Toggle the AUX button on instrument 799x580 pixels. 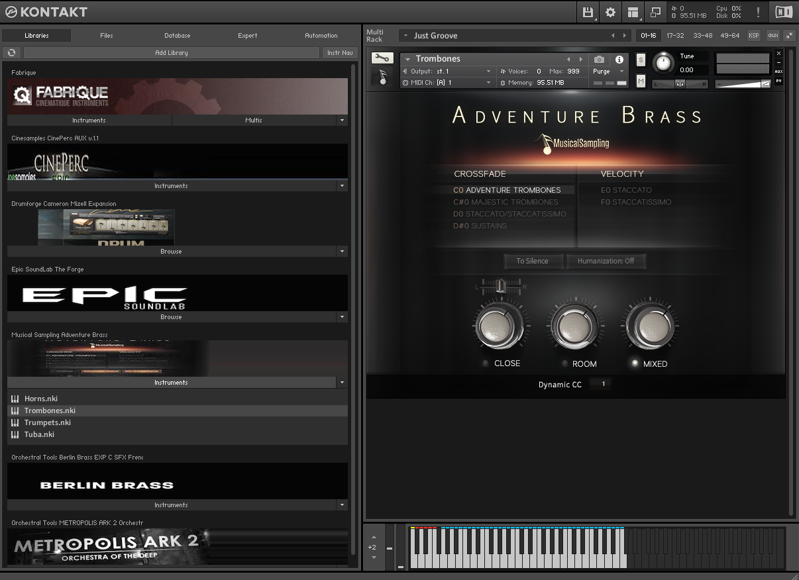coord(778,72)
